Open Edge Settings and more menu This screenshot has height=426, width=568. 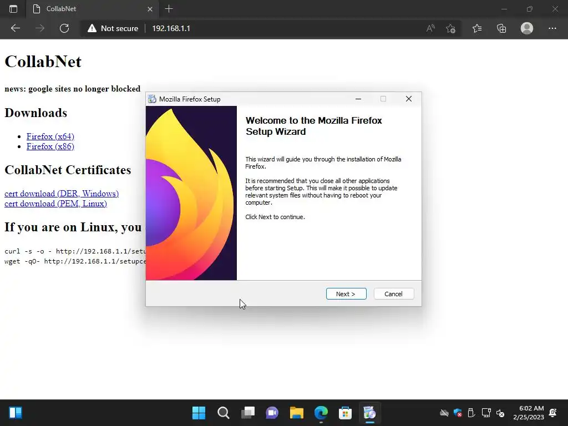[552, 28]
